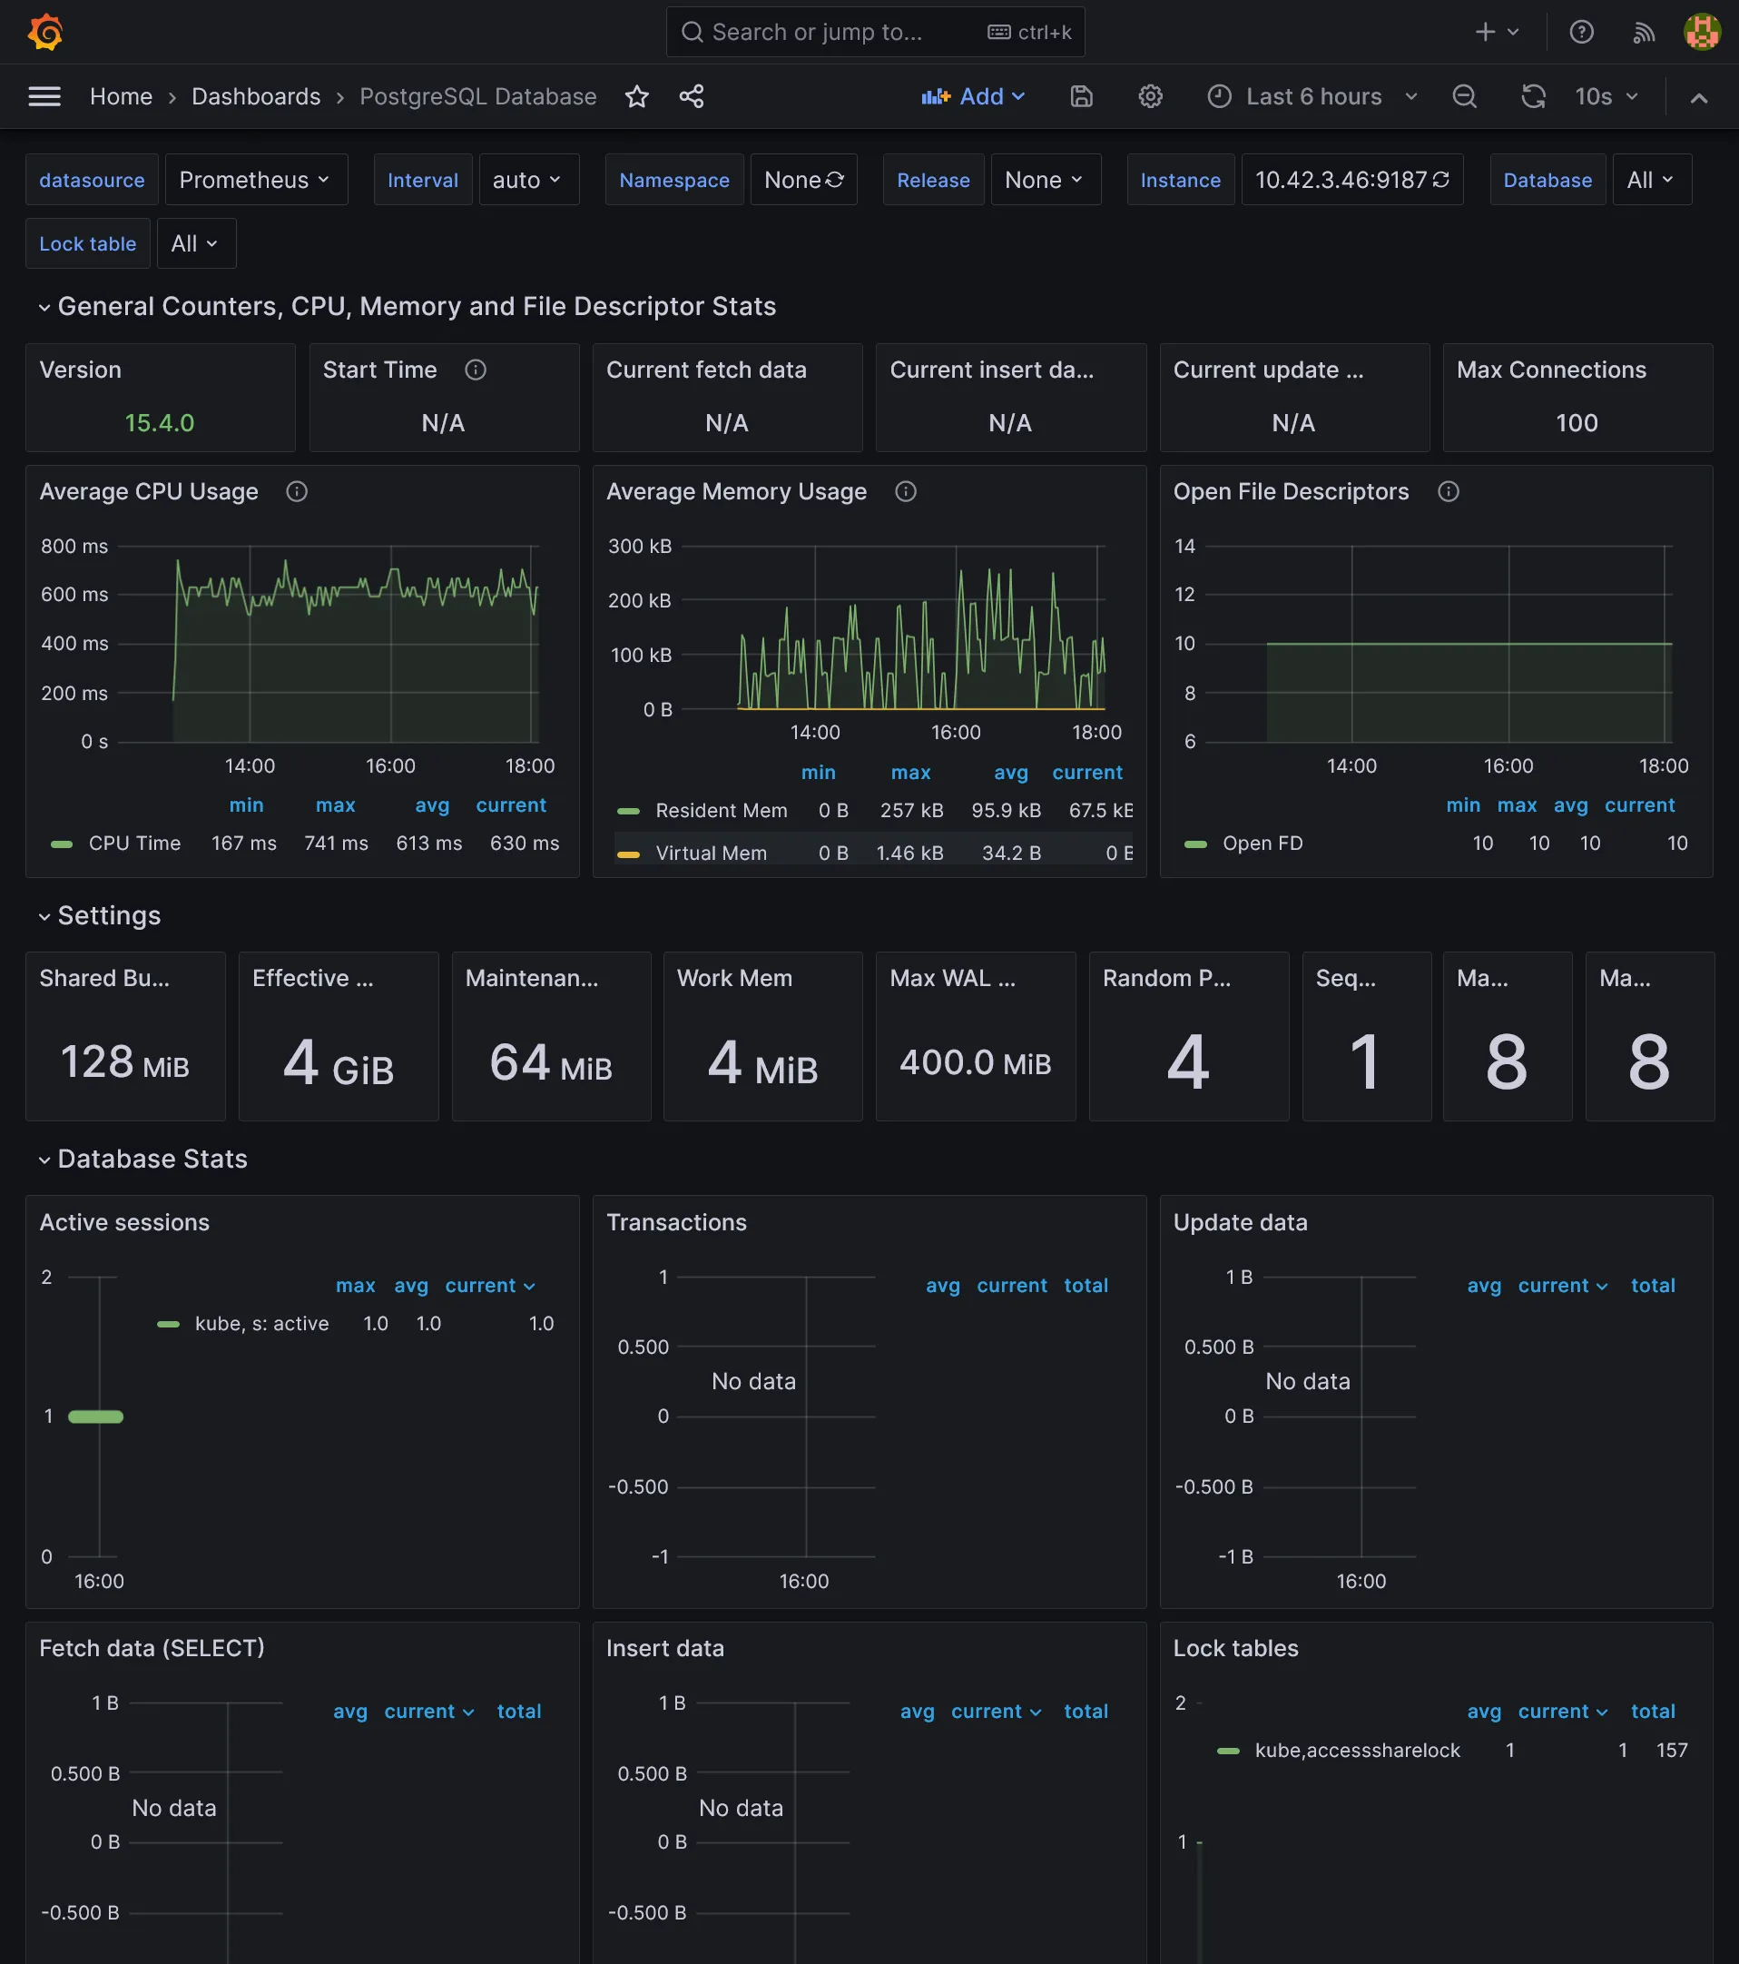Go to Dashboards in the breadcrumb
Viewport: 1739px width, 1964px height.
click(x=255, y=96)
